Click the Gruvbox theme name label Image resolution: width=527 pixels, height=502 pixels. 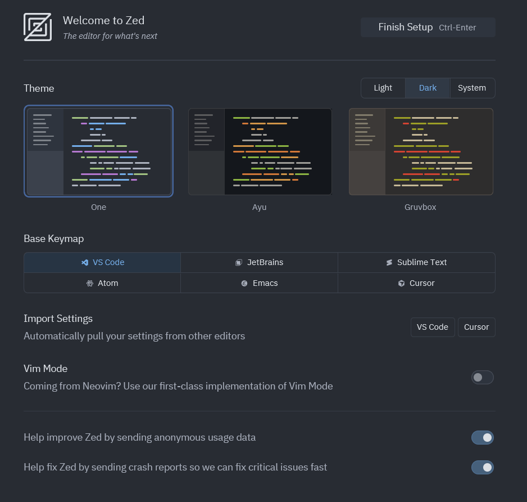pyautogui.click(x=420, y=207)
